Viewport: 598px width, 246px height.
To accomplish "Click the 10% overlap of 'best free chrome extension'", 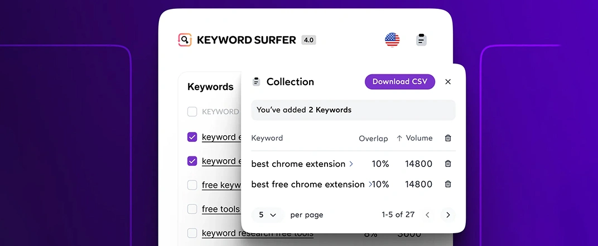I will 380,184.
